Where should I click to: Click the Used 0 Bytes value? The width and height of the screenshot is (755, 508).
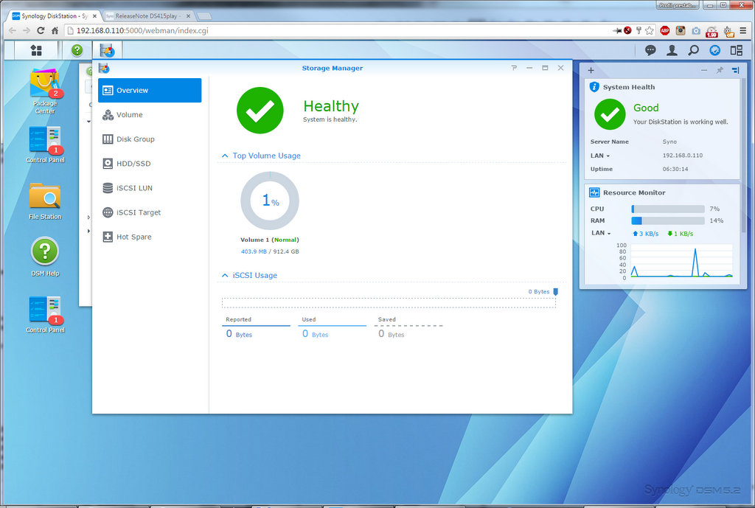(x=315, y=334)
